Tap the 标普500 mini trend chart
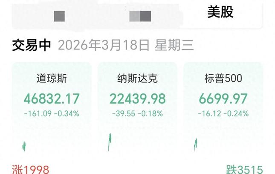 click(x=196, y=145)
